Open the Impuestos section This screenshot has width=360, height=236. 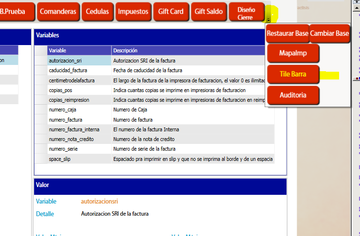point(133,12)
